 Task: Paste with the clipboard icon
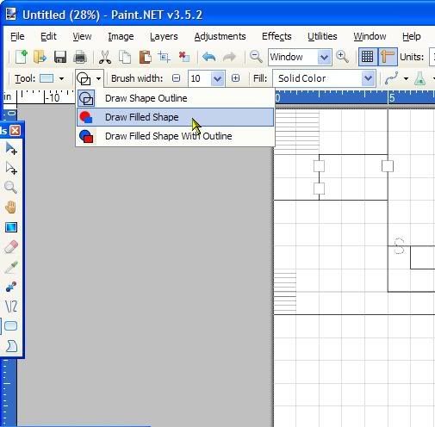145,57
